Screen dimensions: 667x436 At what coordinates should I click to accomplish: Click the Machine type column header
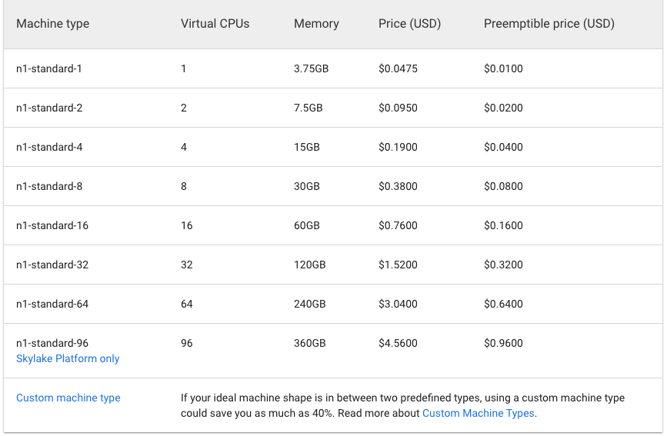[53, 23]
